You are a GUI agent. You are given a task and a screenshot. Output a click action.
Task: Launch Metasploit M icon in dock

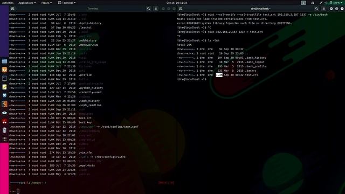[x=4, y=95]
